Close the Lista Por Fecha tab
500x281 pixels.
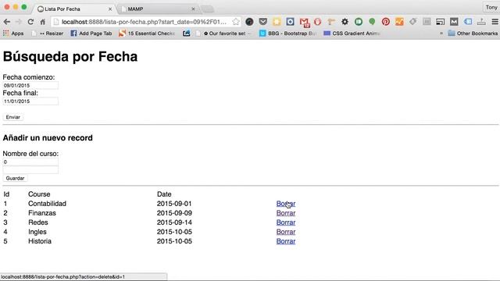(x=110, y=9)
